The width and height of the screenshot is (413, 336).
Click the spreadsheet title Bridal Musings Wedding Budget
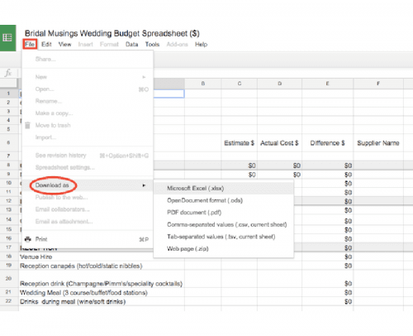[112, 33]
